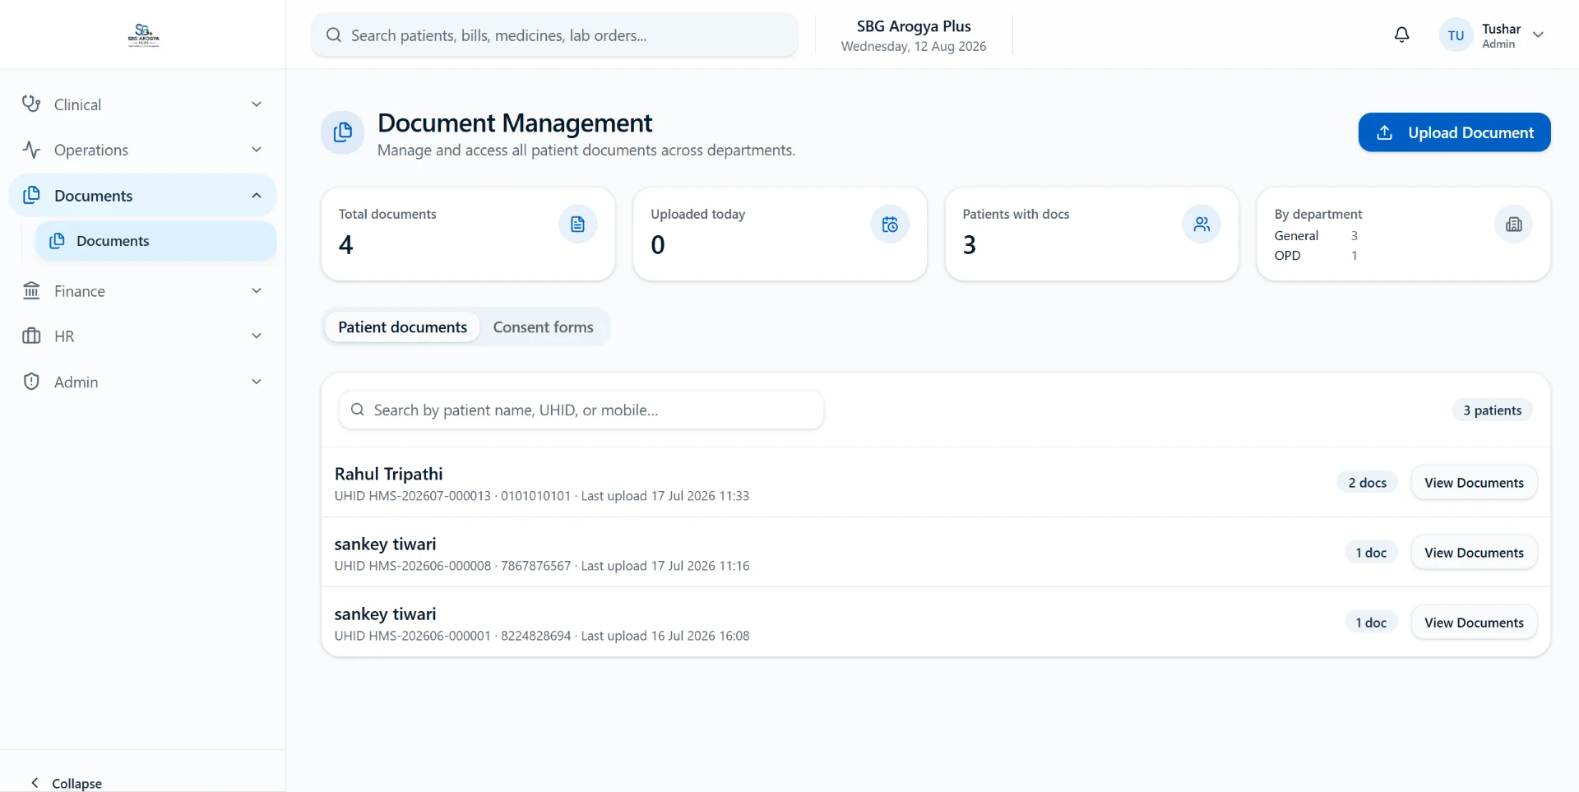Click the magnifier icon in patient search
1579x792 pixels.
coord(357,410)
